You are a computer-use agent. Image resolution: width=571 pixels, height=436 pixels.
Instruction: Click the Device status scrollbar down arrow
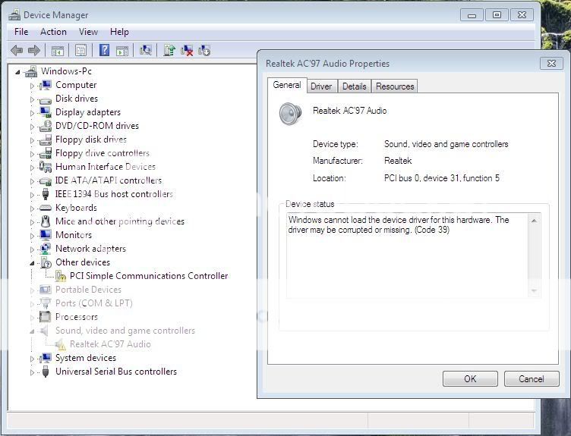[x=535, y=290]
